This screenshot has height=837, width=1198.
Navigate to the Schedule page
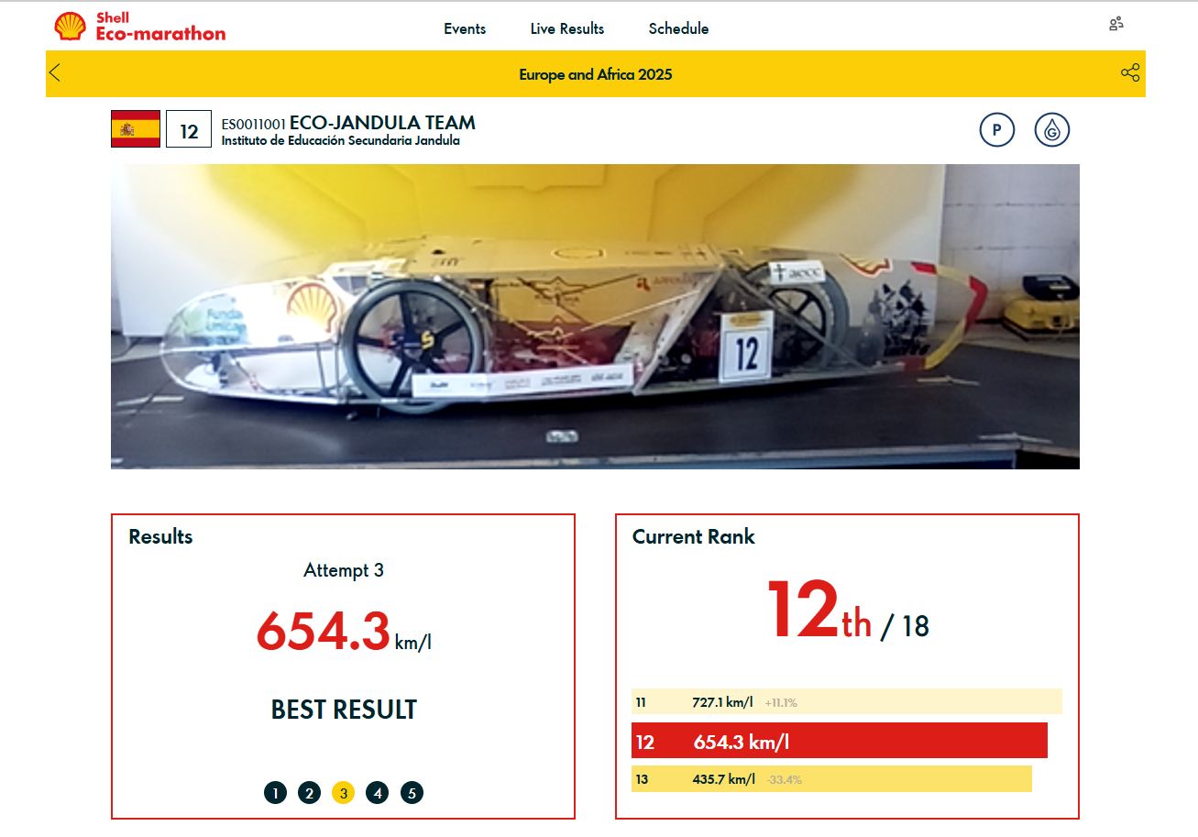pos(678,28)
